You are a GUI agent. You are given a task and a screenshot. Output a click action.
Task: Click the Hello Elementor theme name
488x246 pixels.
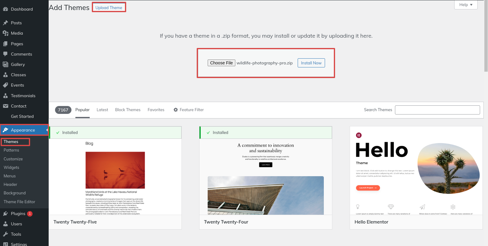pos(371,222)
